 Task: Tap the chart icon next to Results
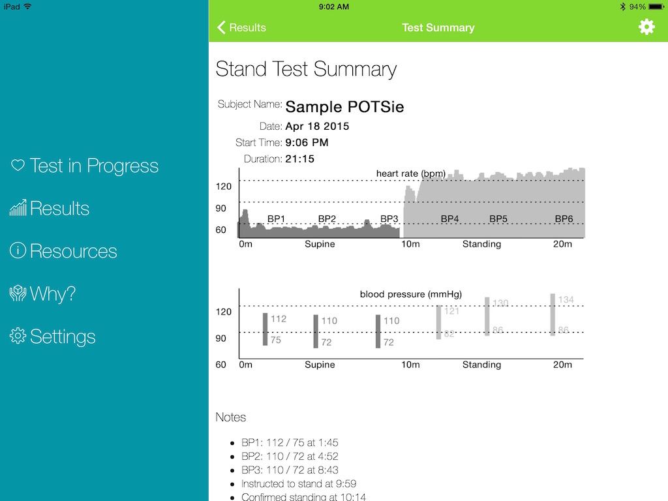tap(18, 209)
